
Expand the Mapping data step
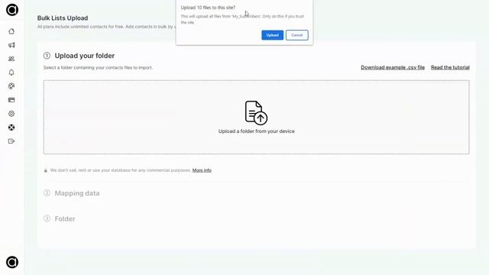[77, 193]
